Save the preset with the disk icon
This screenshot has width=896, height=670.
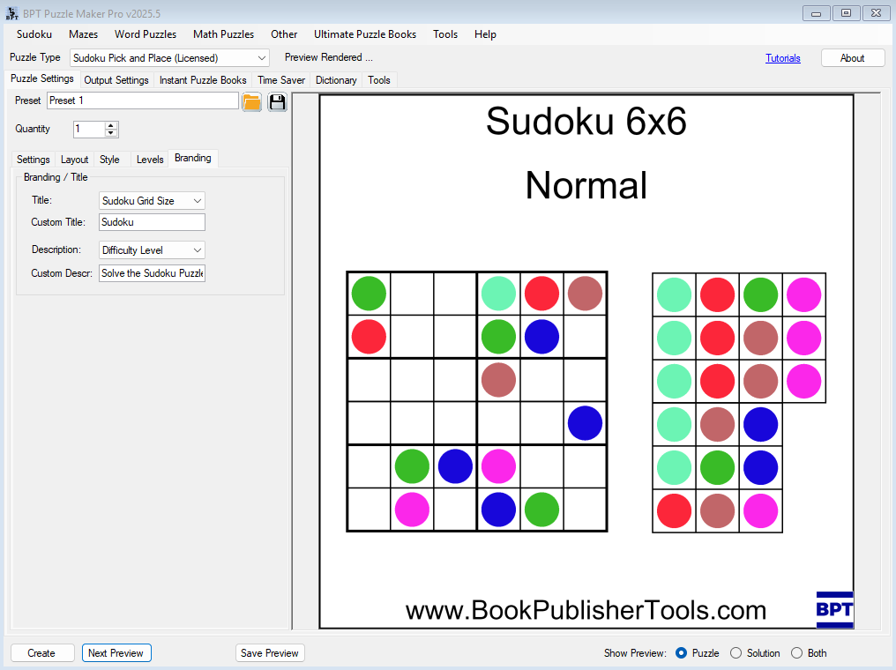click(x=276, y=101)
